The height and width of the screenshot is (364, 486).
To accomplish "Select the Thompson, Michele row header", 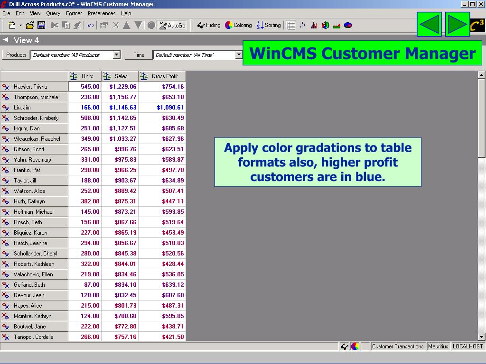I will click(34, 97).
